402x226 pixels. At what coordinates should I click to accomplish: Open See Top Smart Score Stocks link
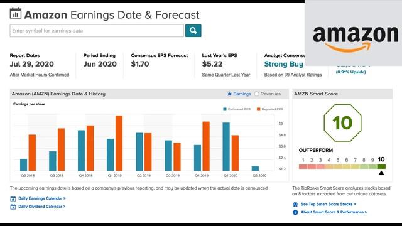[328, 204]
